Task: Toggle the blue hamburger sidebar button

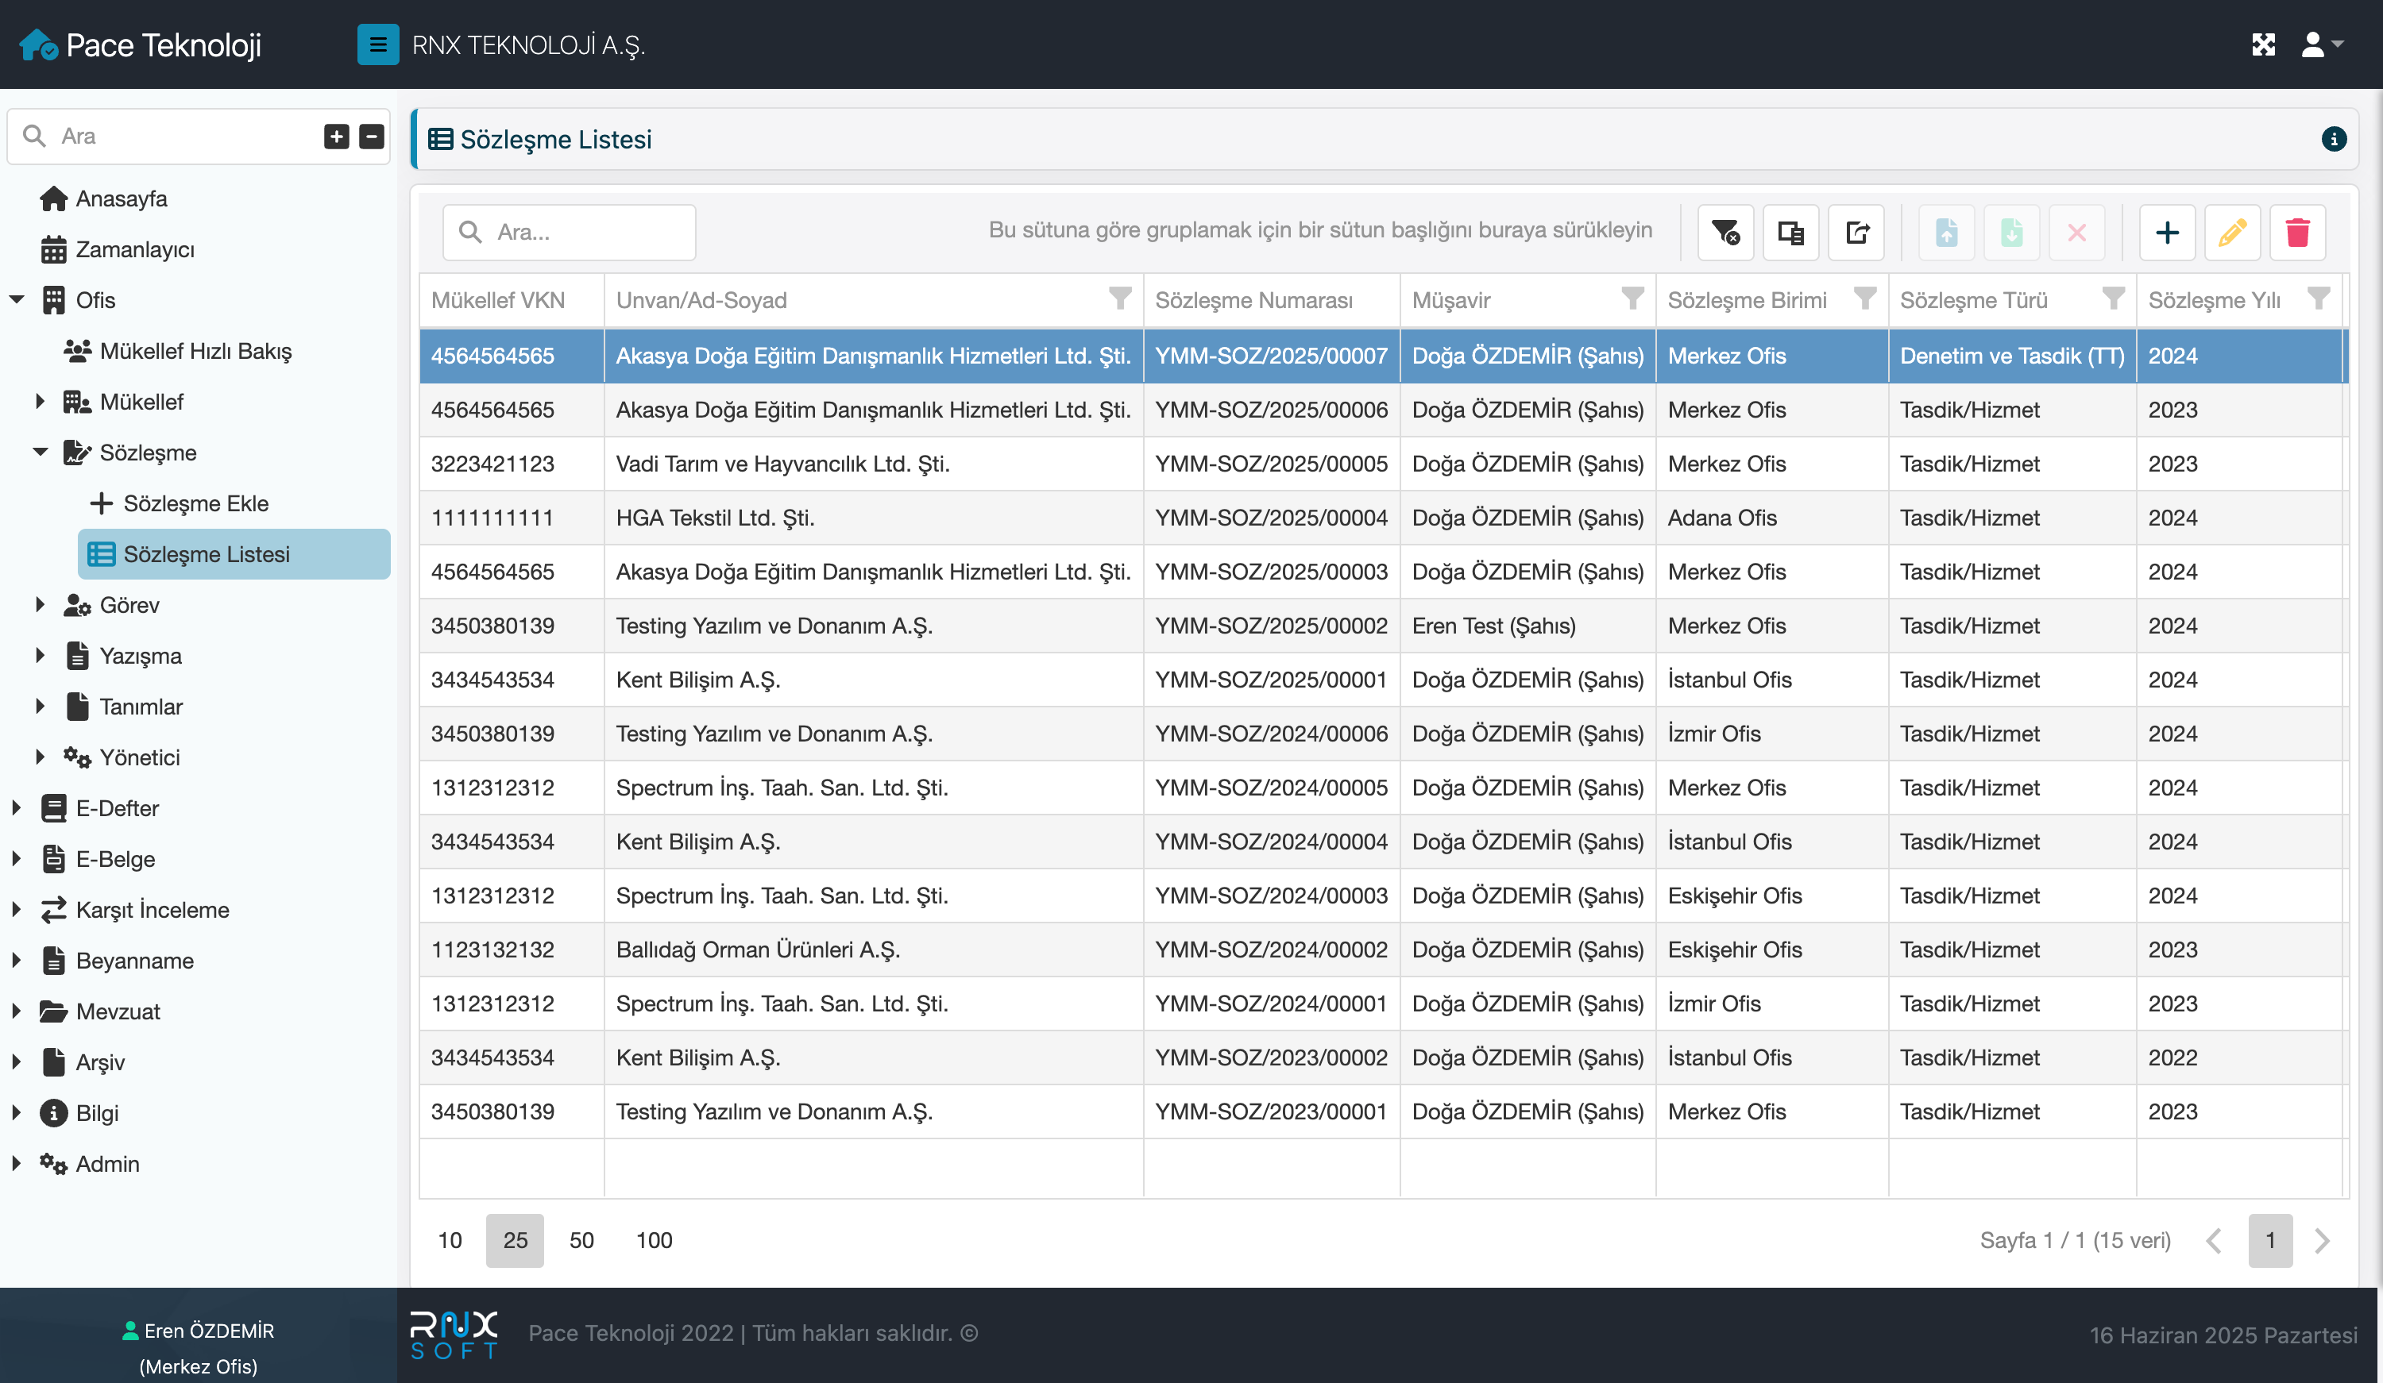Action: (377, 44)
